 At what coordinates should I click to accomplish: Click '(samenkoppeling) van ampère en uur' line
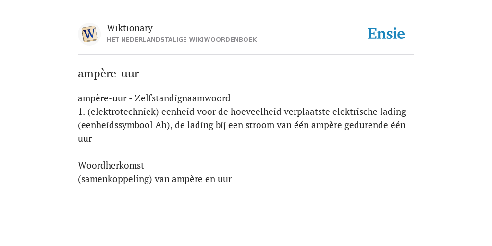tap(155, 179)
